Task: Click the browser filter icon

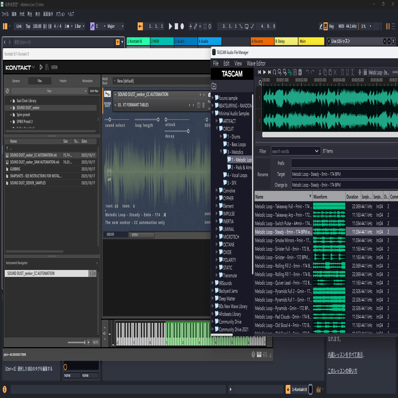Action: 118,42
